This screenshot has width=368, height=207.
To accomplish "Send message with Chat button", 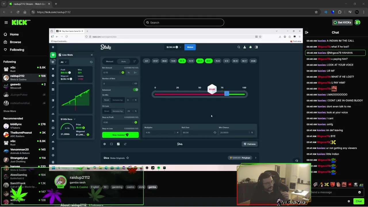I will [x=359, y=201].
